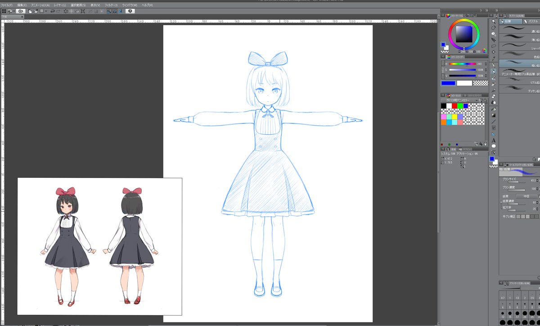Screen dimensions: 540x326
Task: Pick brush size preset 12
Action: [503, 315]
